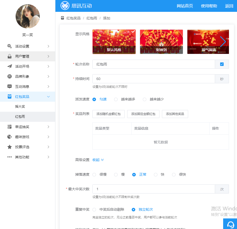Click the 活动开场 paper plane icon
The height and width of the screenshot is (229, 237).
coord(10,66)
